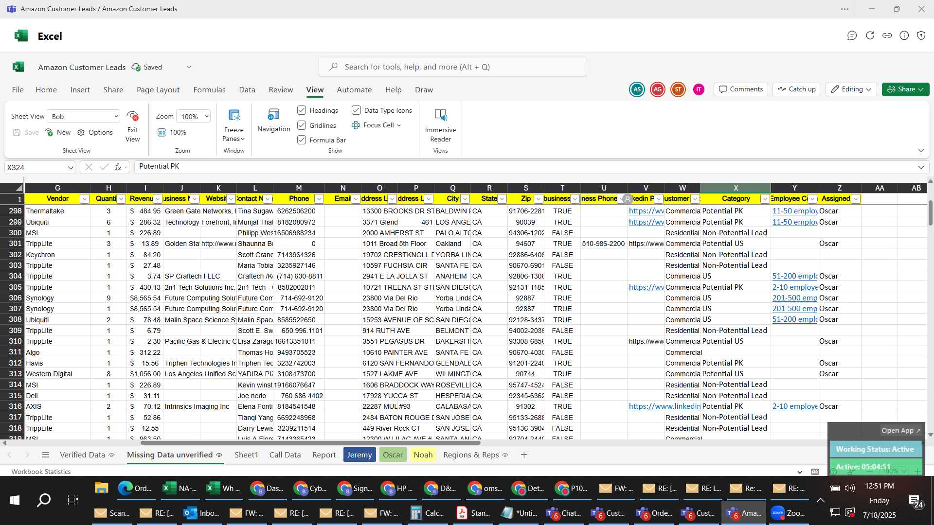Image resolution: width=934 pixels, height=525 pixels.
Task: Click the Catch up button
Action: [797, 89]
